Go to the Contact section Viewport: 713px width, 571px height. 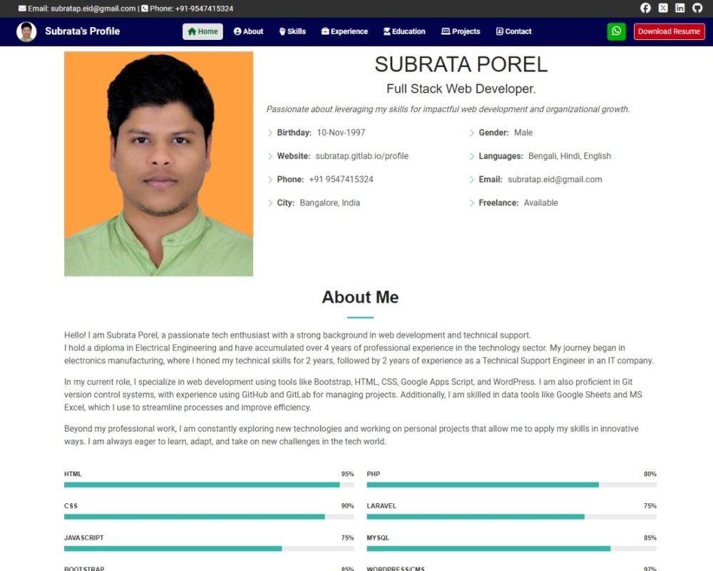click(x=513, y=31)
